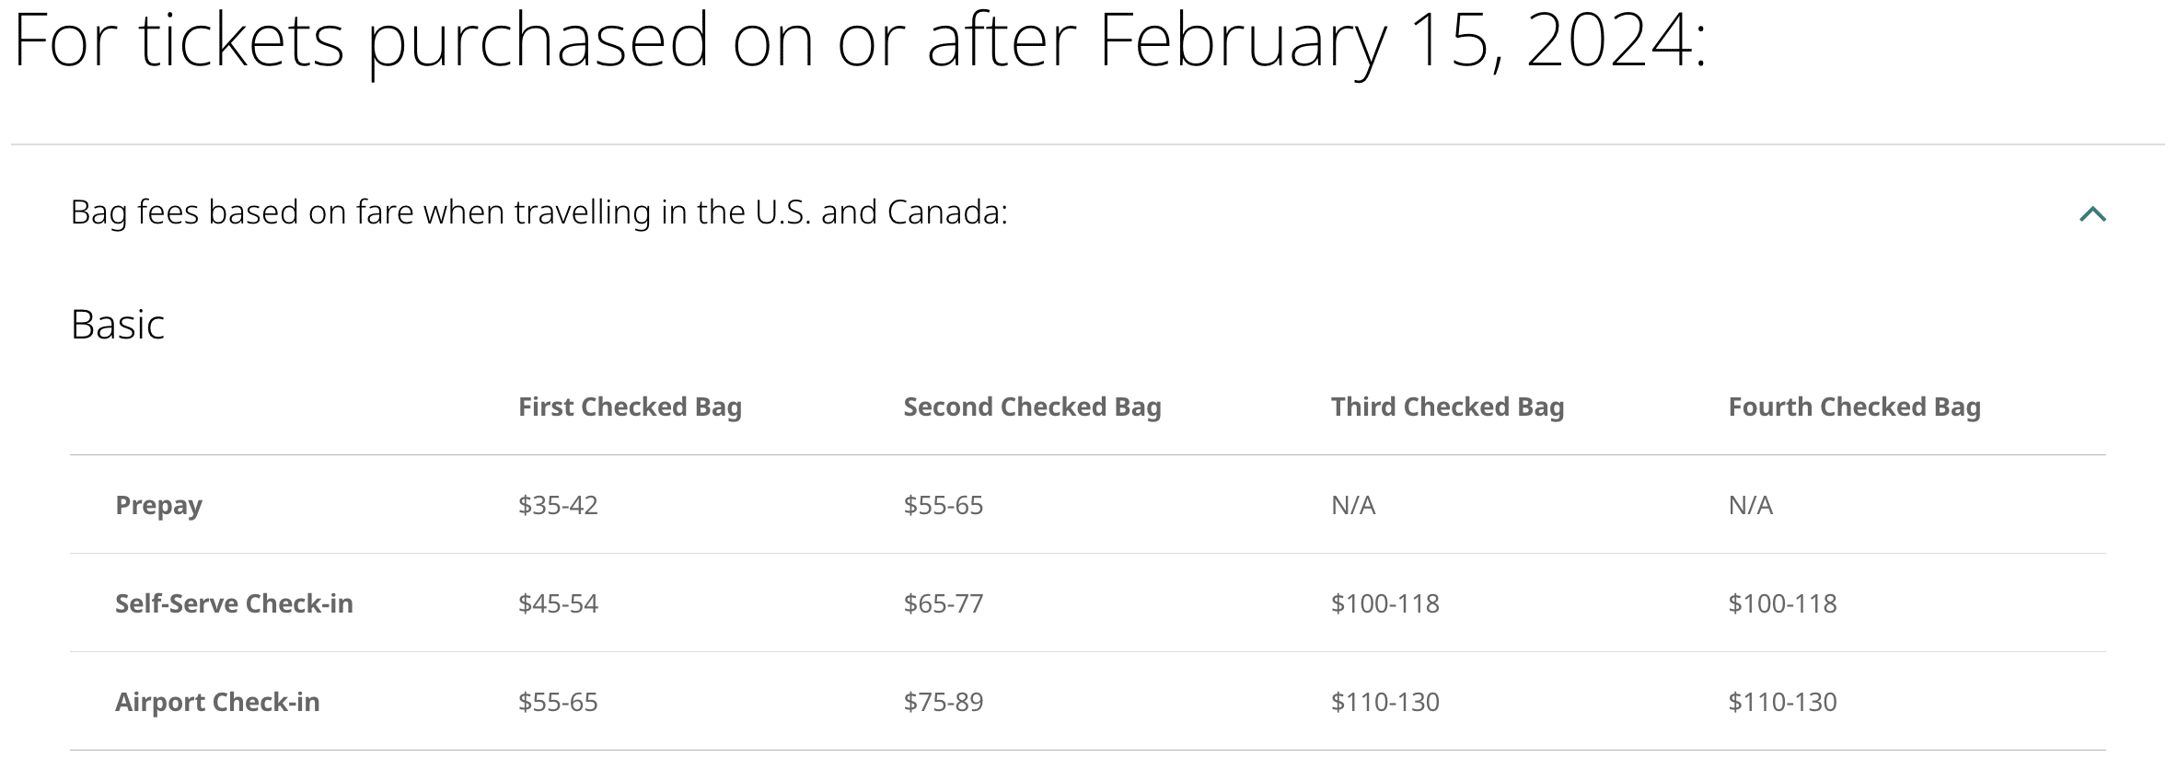Click the $35-42 Prepay first bag fee

pos(558,505)
